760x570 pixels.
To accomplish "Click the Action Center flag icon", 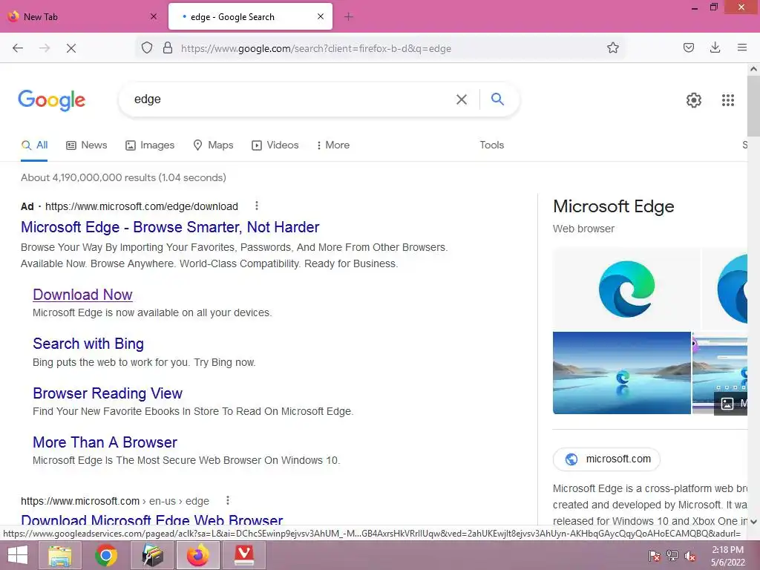I will [654, 556].
